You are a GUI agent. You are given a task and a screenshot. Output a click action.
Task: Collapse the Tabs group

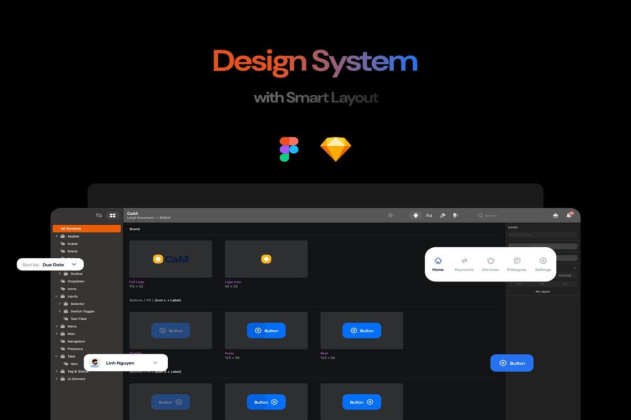[57, 356]
